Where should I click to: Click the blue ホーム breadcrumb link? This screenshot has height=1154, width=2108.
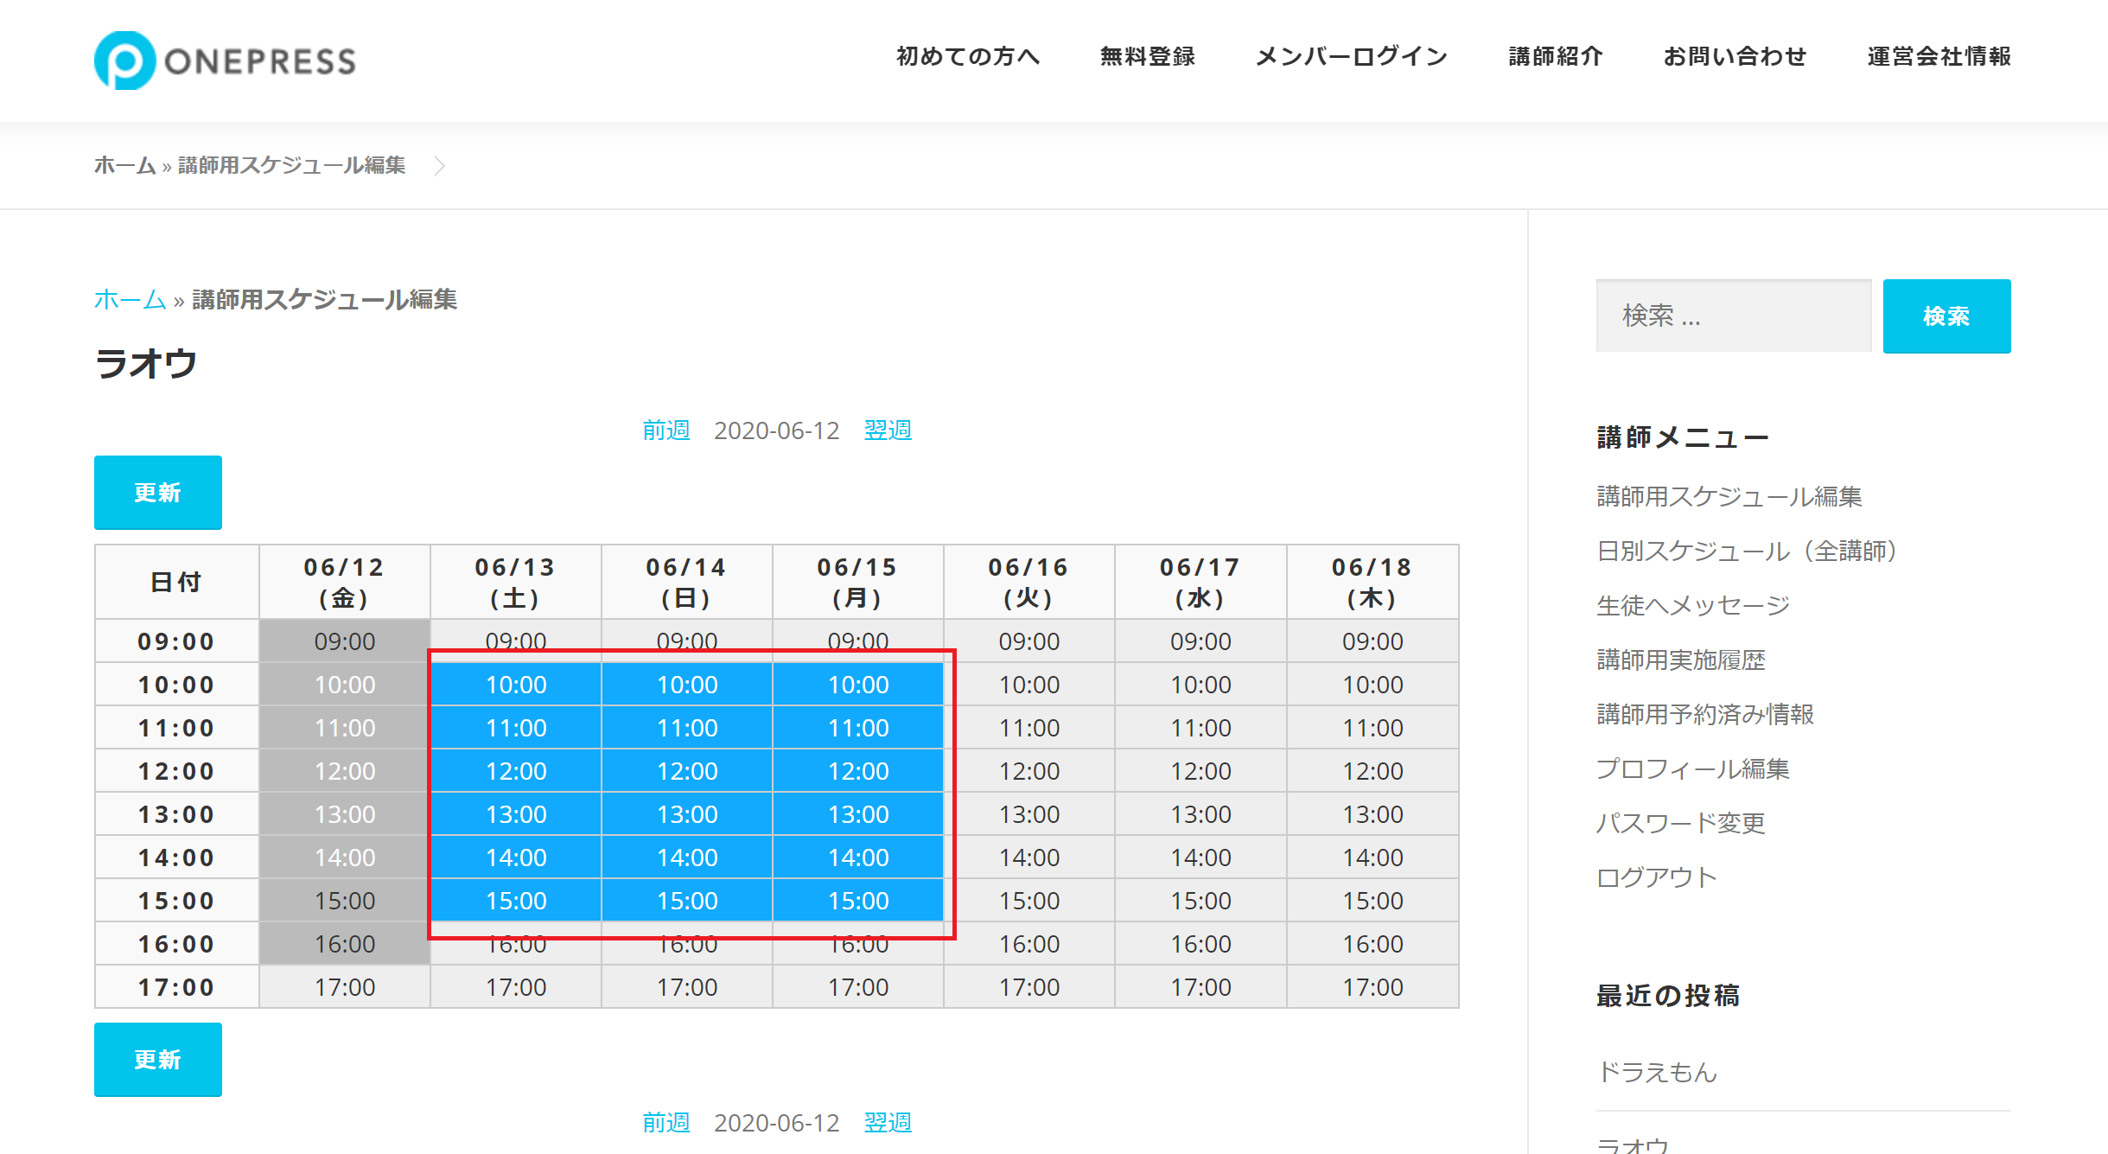(x=130, y=299)
